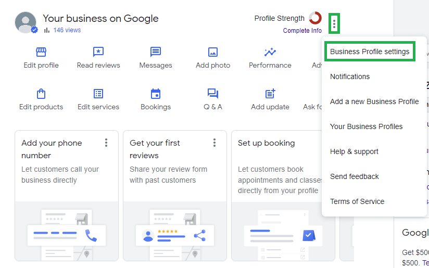Viewport: 429px width, 268px height.
Task: Click the 'Profile Strength' label
Action: tap(280, 18)
